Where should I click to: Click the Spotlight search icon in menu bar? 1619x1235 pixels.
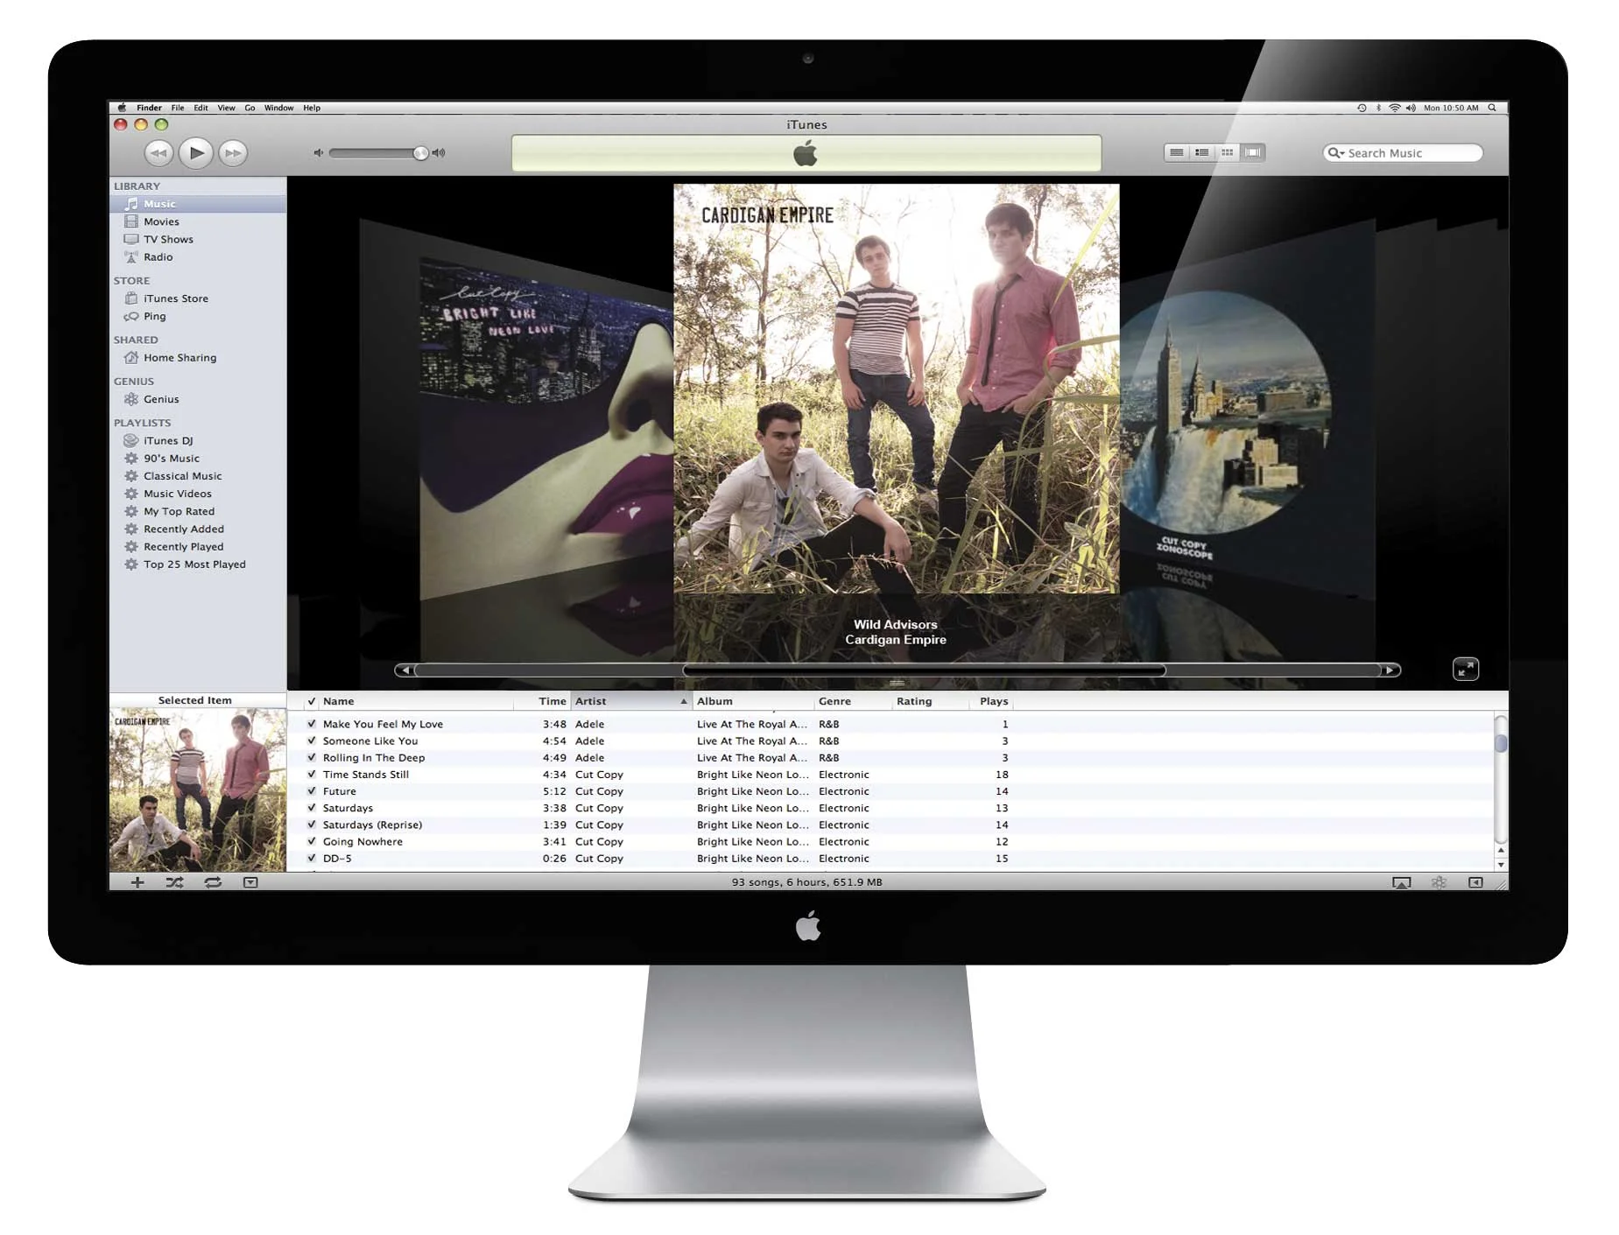click(x=1492, y=108)
